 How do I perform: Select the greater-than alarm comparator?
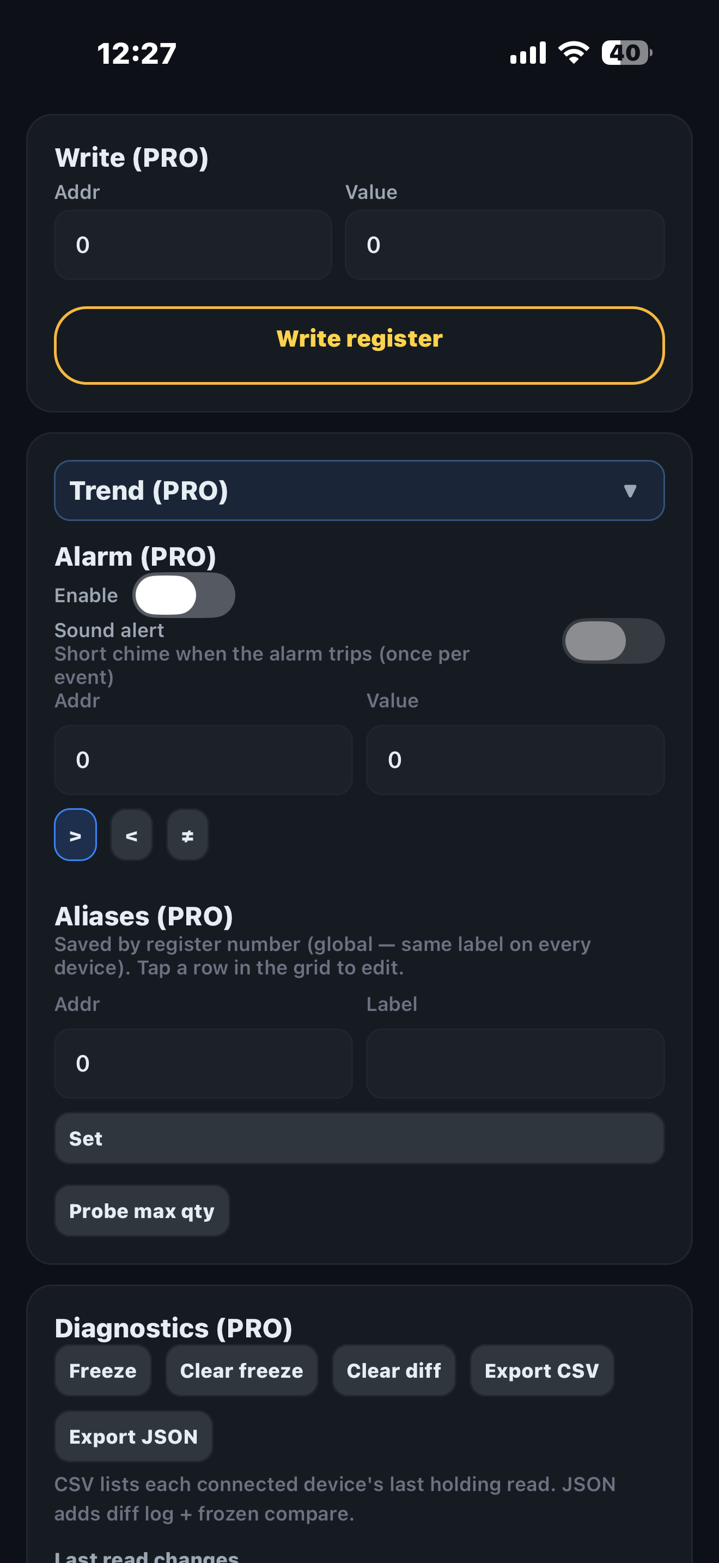click(75, 835)
